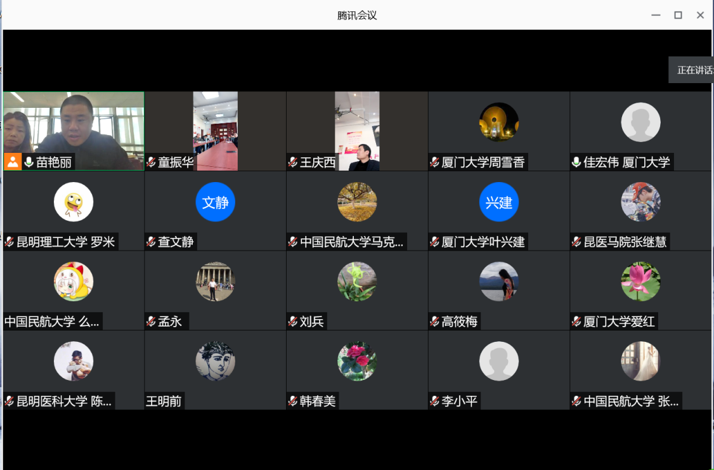Click the gray default avatar of 李小平
Screen dimensions: 714x470
tap(498, 362)
